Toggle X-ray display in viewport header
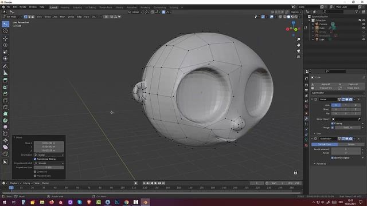The image size is (367, 206). tap(280, 17)
